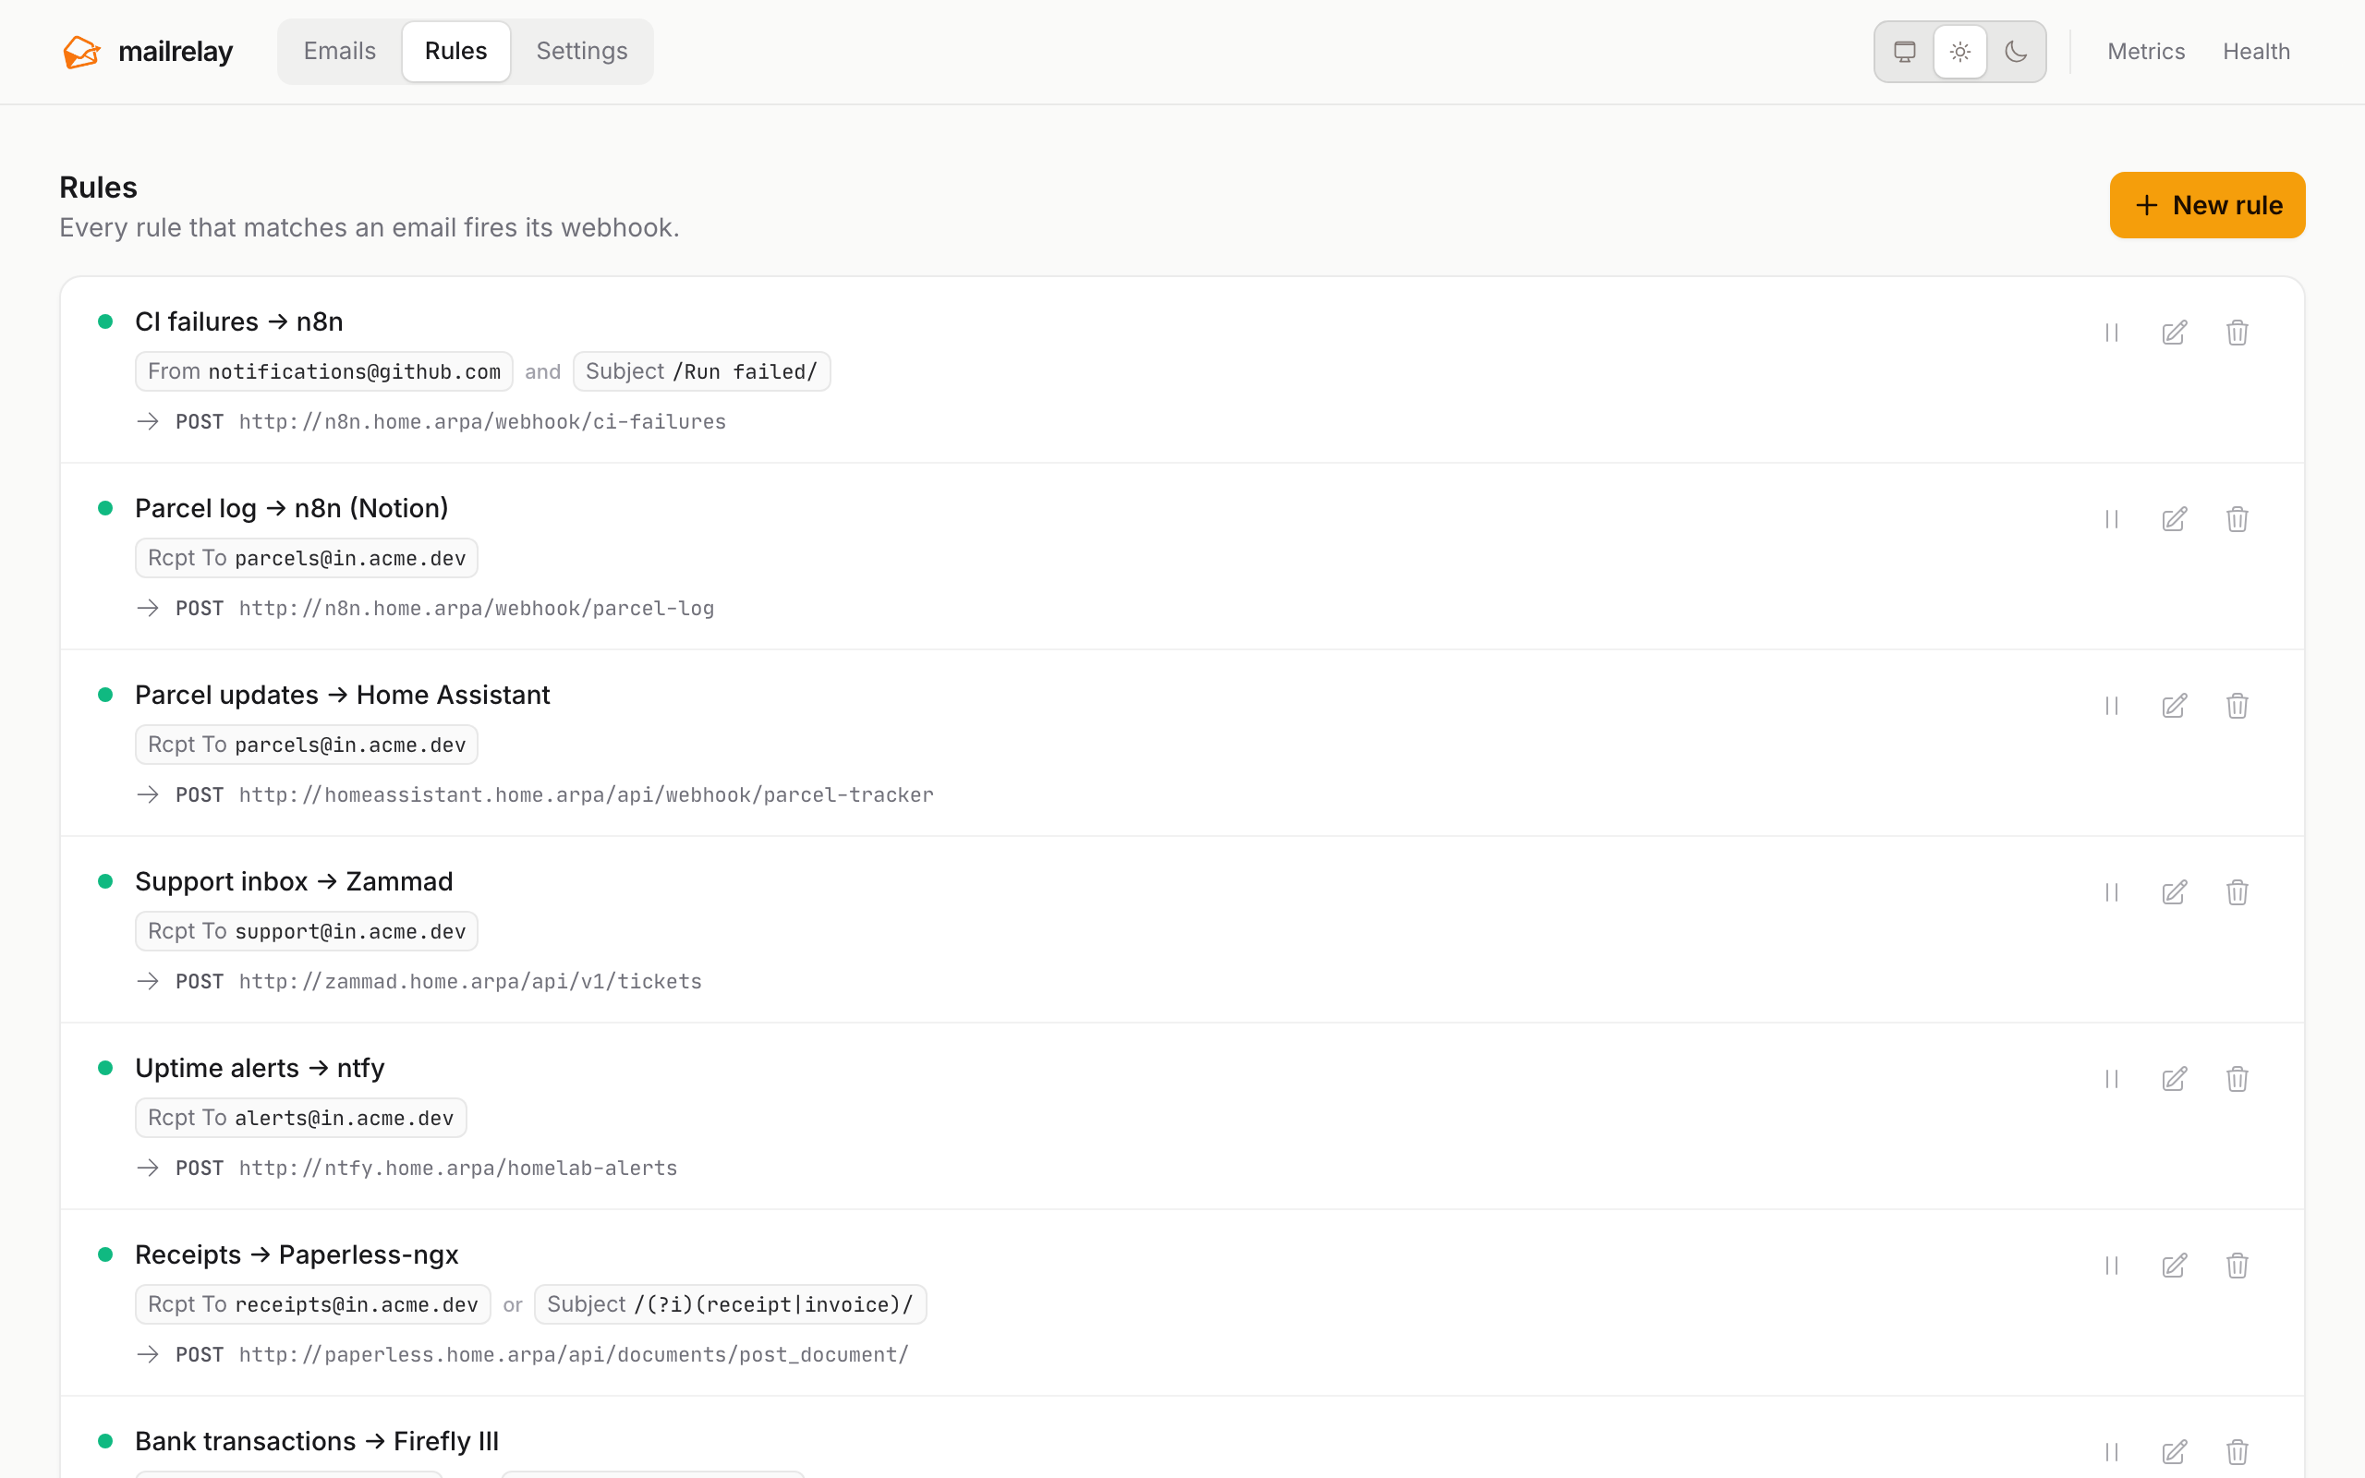2365x1478 pixels.
Task: Edit the Parcel log → n8n (Notion) rule
Action: pos(2175,519)
